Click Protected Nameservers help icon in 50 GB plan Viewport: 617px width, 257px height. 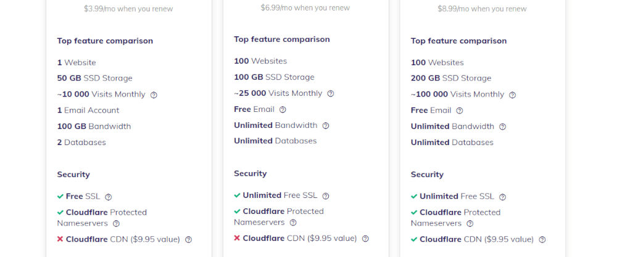[116, 224]
